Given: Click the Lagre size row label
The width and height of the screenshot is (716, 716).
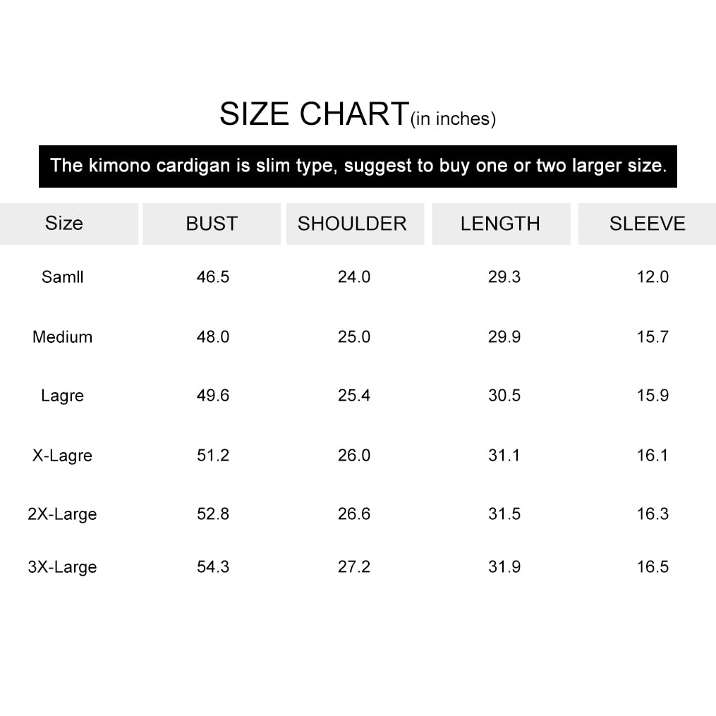Looking at the screenshot, I should coord(63,396).
